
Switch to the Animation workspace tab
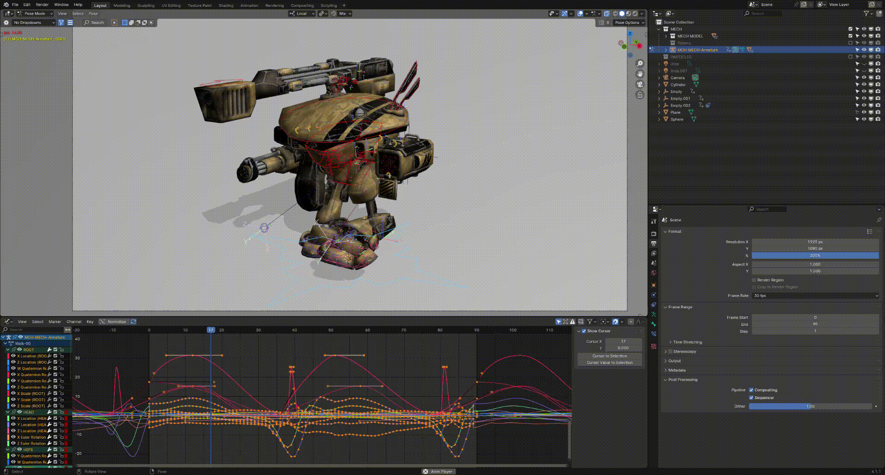[249, 6]
